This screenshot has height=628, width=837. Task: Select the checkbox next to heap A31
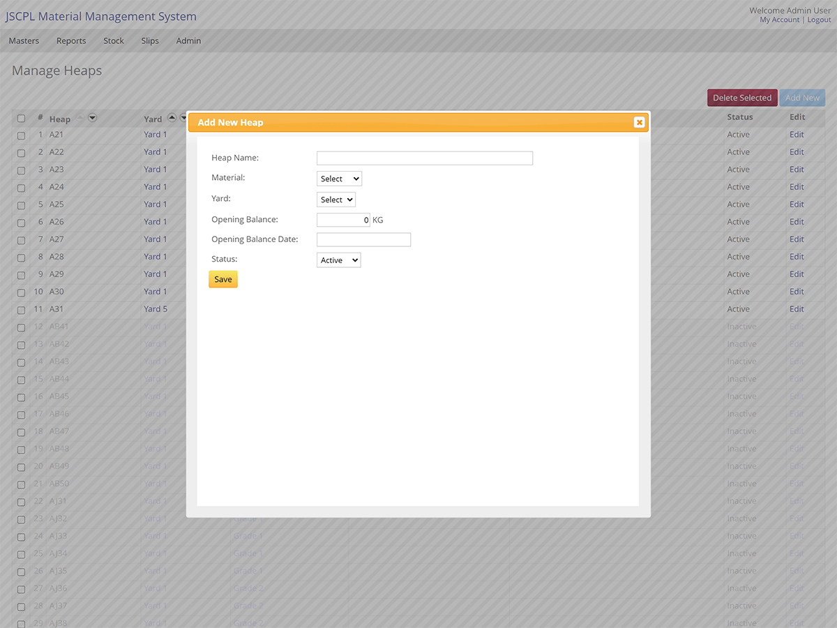[x=21, y=309]
